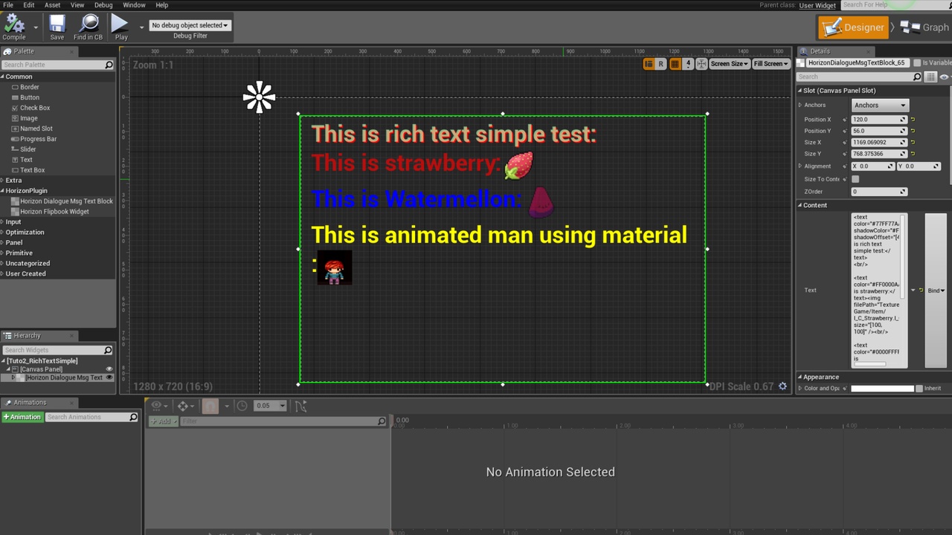This screenshot has width=952, height=535.
Task: Select Text Box widget in Palette
Action: (33, 170)
